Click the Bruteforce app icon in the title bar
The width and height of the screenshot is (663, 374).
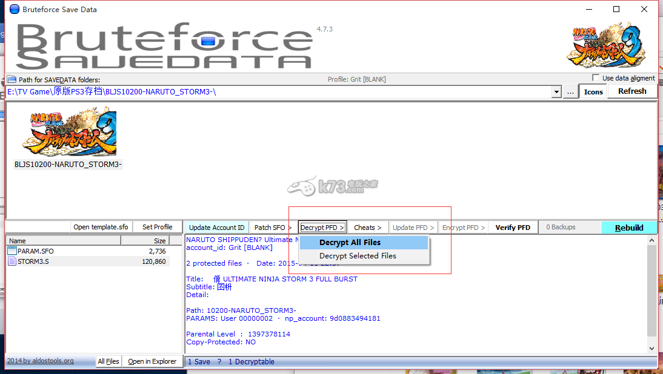(14, 9)
